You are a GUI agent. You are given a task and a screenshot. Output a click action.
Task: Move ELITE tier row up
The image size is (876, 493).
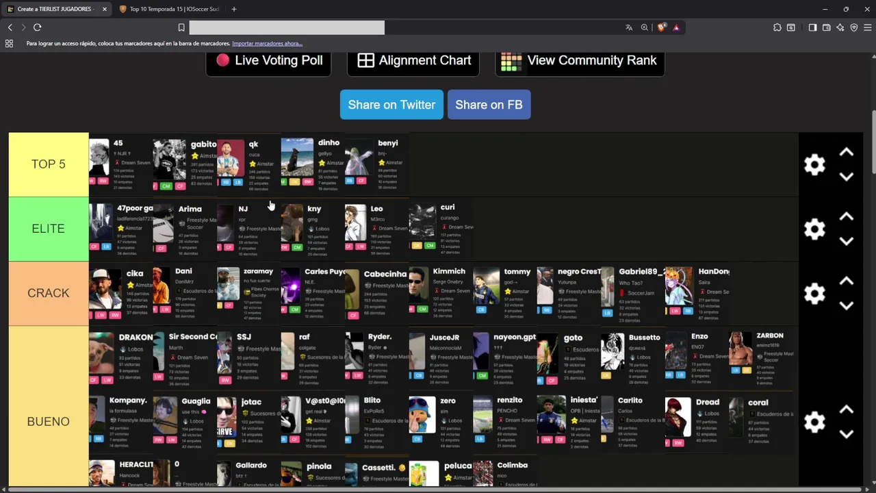847,216
